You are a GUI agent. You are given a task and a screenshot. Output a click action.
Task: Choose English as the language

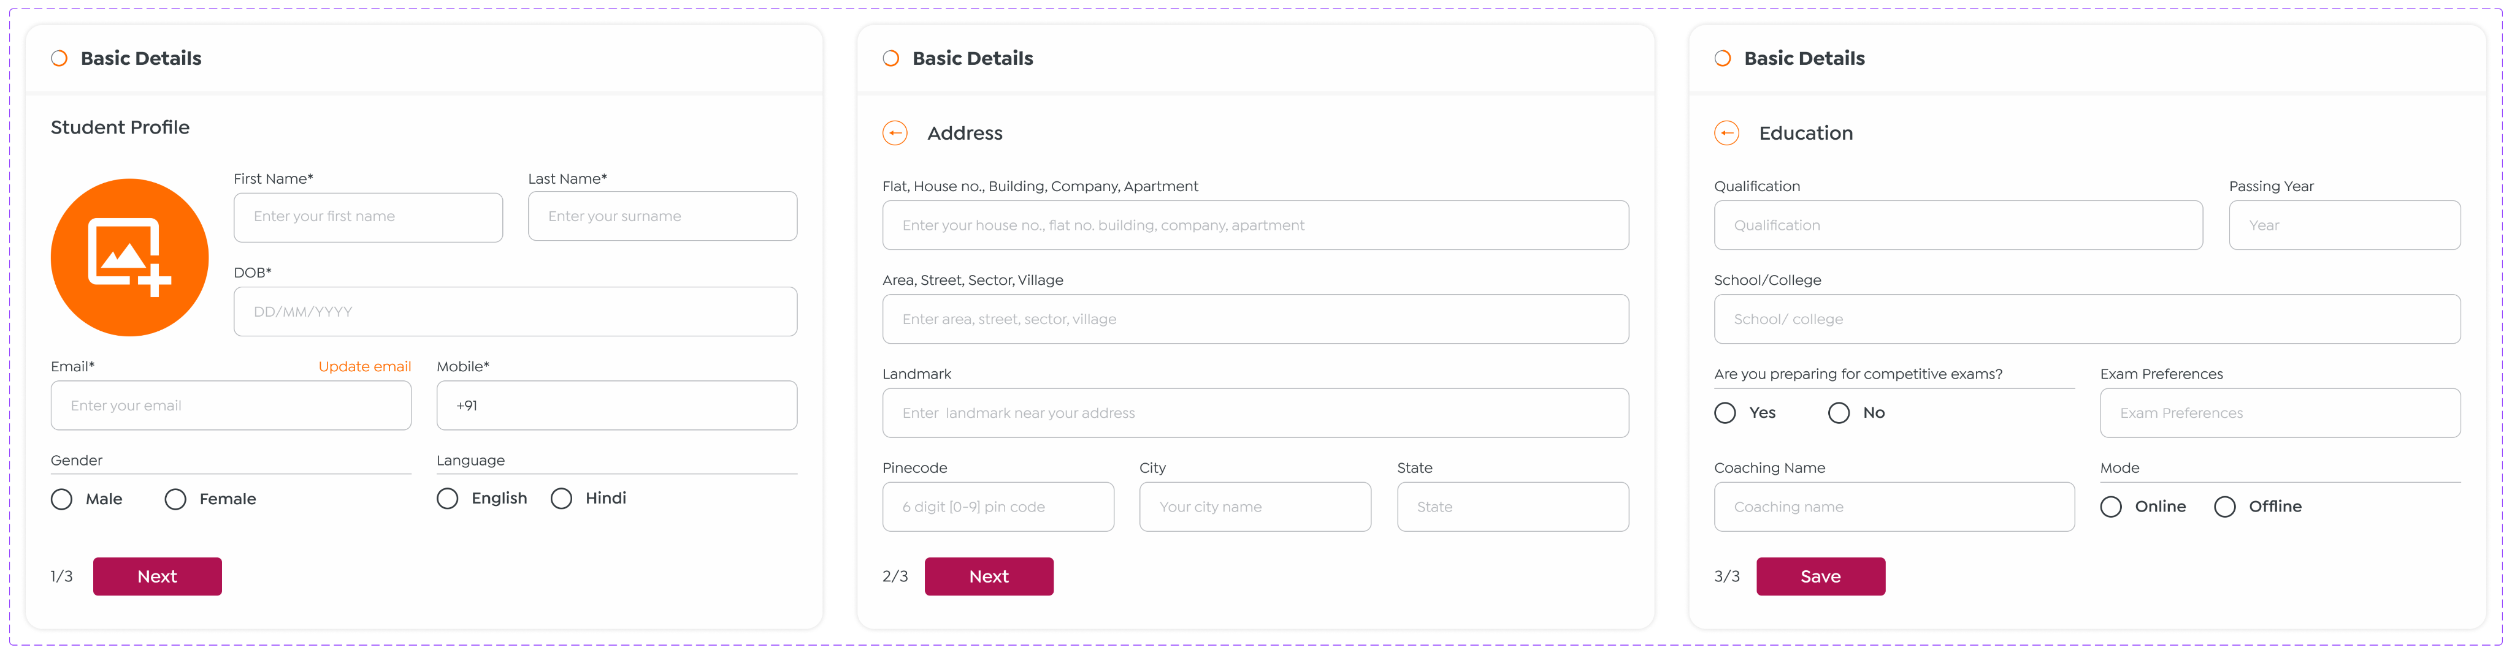click(448, 498)
